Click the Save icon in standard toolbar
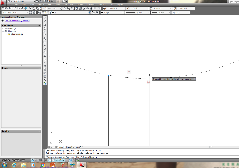239x168 pixels. [10, 8]
